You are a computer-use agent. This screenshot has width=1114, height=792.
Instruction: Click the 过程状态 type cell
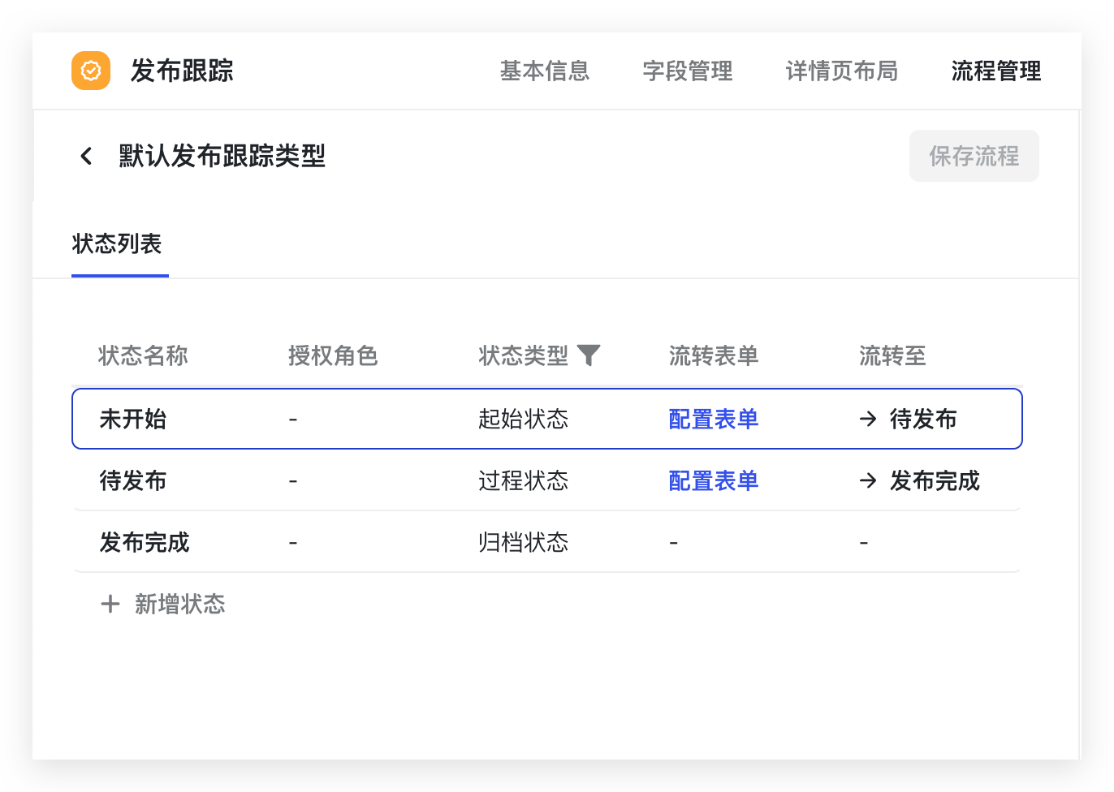[x=524, y=480]
